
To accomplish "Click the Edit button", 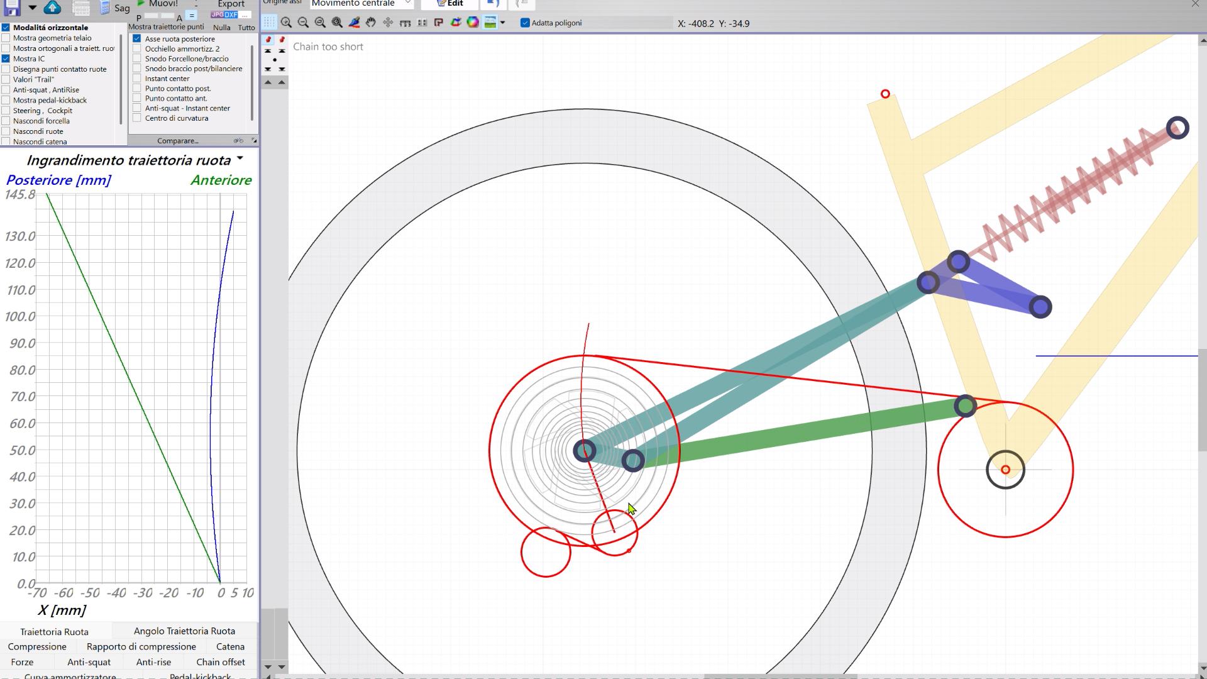I will [450, 3].
